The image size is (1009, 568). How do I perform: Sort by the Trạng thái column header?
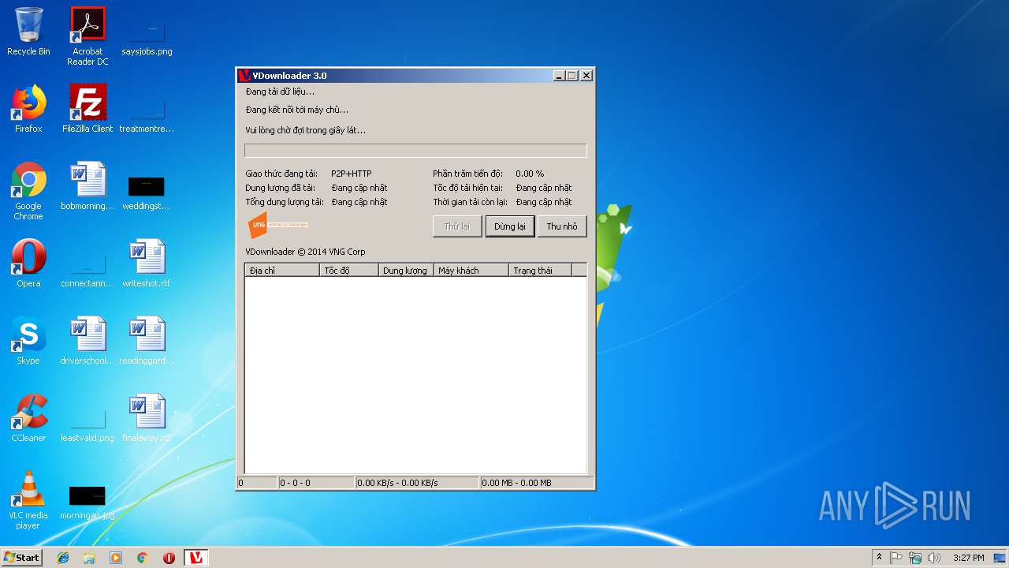[x=540, y=270]
